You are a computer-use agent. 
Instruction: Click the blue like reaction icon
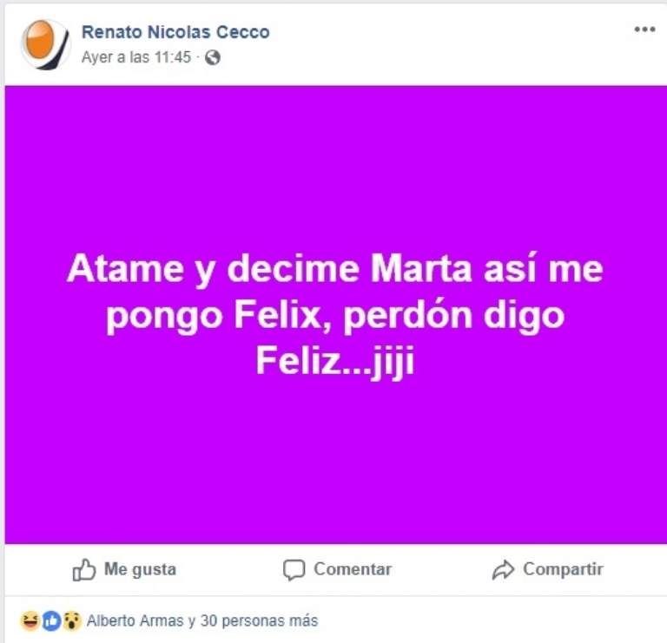coord(51,620)
